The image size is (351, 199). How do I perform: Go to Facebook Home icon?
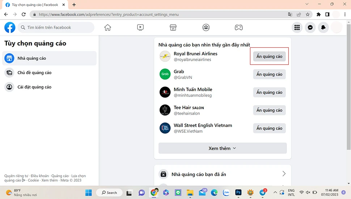[107, 27]
